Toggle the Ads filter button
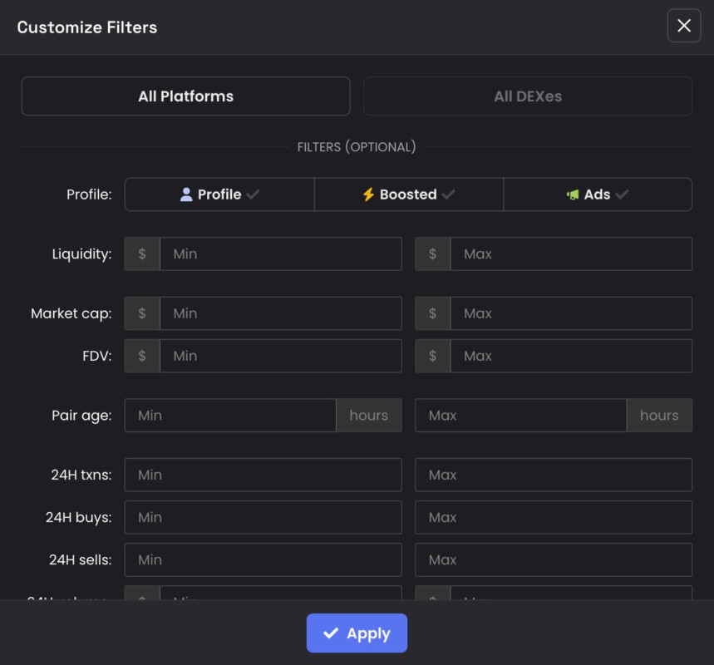Image resolution: width=714 pixels, height=665 pixels. pyautogui.click(x=597, y=195)
